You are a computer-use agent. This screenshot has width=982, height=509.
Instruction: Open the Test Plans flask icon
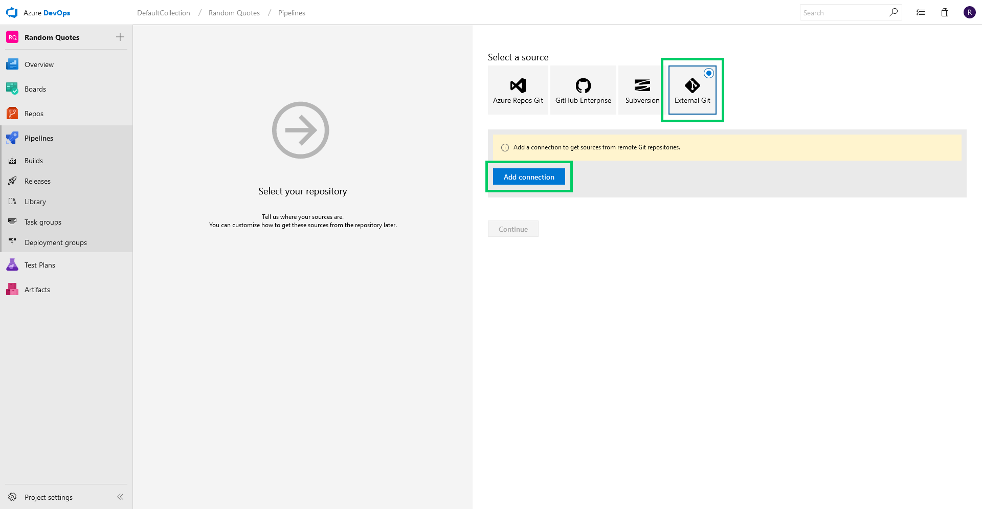tap(12, 265)
